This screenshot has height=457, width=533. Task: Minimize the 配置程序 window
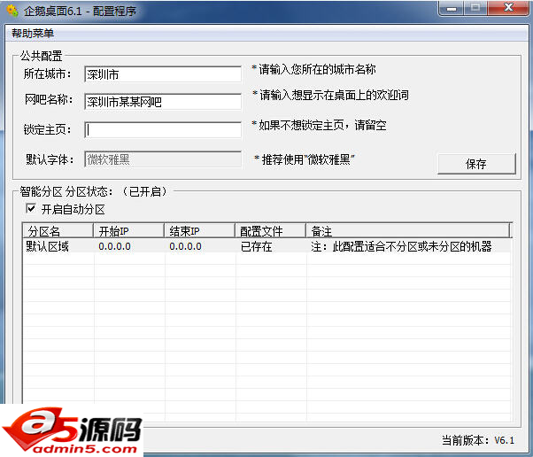452,9
